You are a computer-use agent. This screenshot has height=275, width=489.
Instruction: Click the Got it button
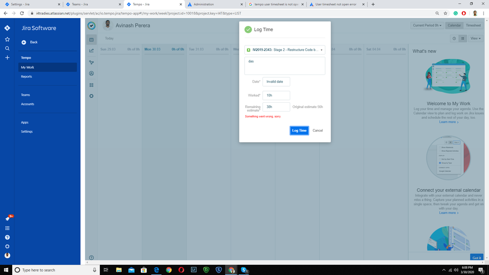[x=477, y=257]
